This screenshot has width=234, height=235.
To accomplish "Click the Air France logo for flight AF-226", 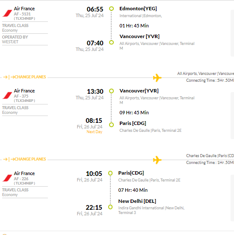I will pos(7,178).
